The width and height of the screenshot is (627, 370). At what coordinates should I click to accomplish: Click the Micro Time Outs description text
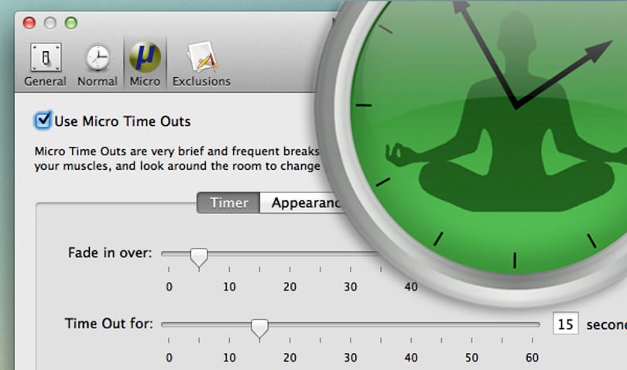pos(177,158)
